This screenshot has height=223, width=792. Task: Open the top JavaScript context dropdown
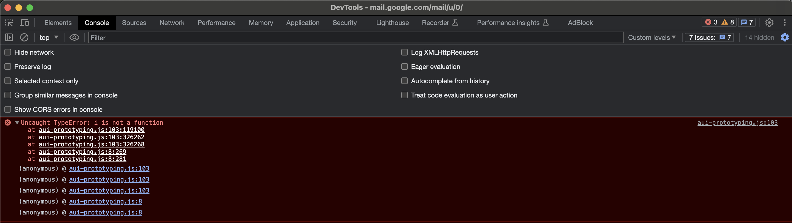coord(49,37)
